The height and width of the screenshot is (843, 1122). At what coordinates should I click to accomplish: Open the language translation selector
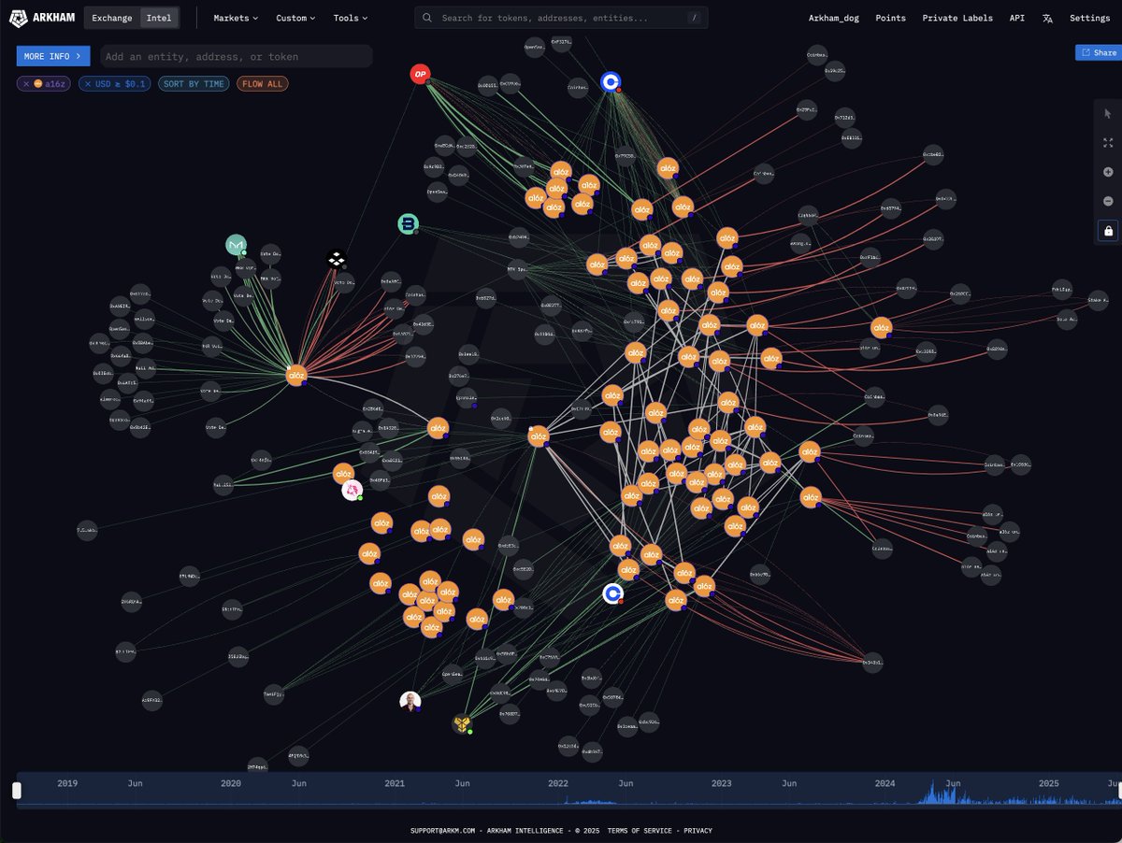point(1047,18)
